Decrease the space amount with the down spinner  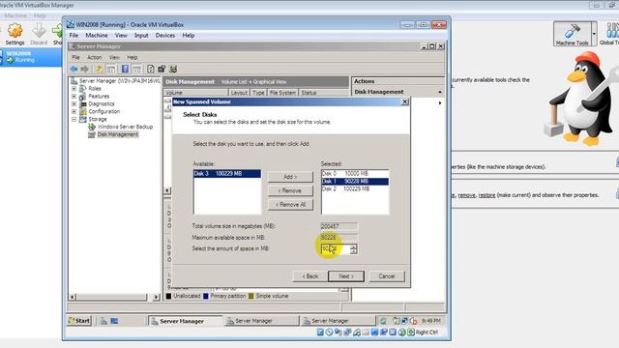353,251
